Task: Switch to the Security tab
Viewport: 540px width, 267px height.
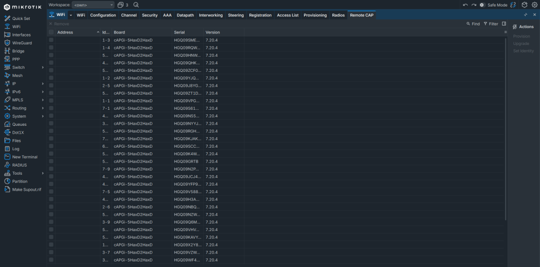Action: (150, 15)
